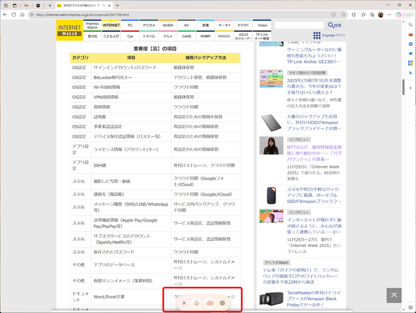Switch to the pinned Gemini sparkle tab
The width and height of the screenshot is (416, 313).
coord(49,5)
